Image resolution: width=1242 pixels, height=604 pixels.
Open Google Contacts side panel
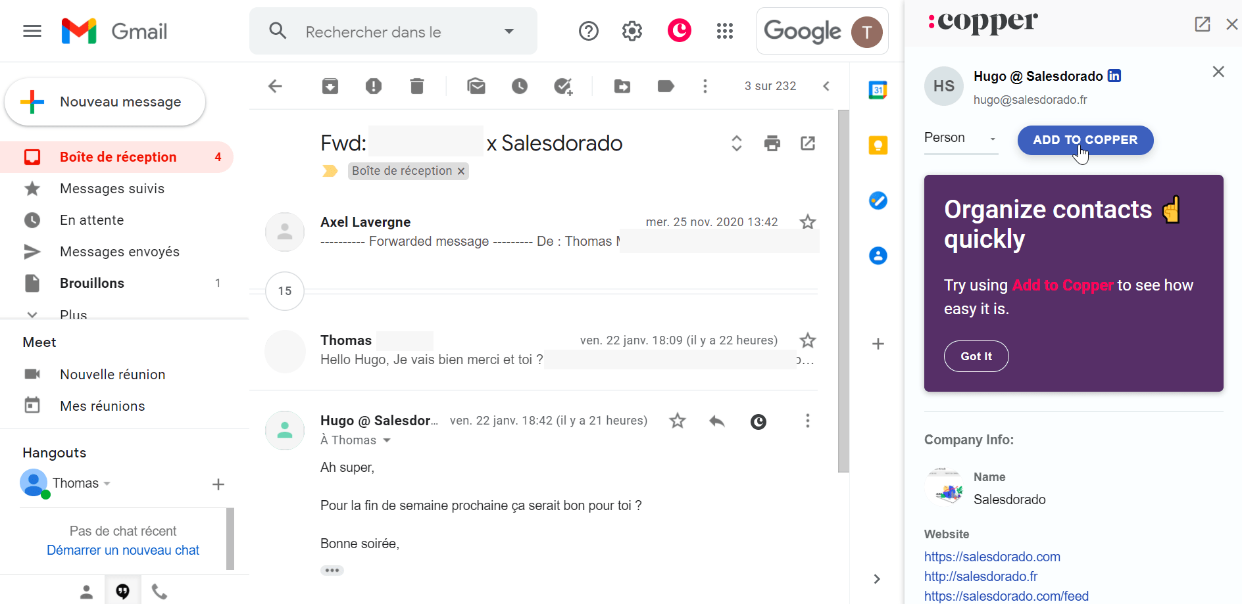pyautogui.click(x=878, y=256)
